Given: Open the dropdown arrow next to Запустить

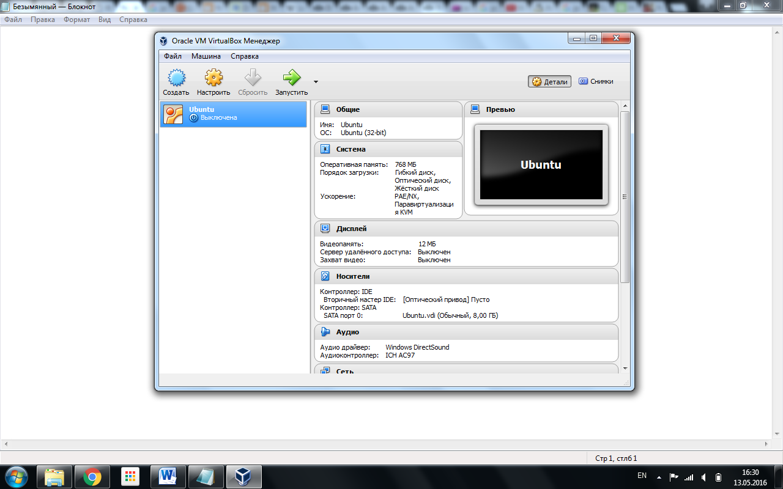Looking at the screenshot, I should click(x=316, y=81).
